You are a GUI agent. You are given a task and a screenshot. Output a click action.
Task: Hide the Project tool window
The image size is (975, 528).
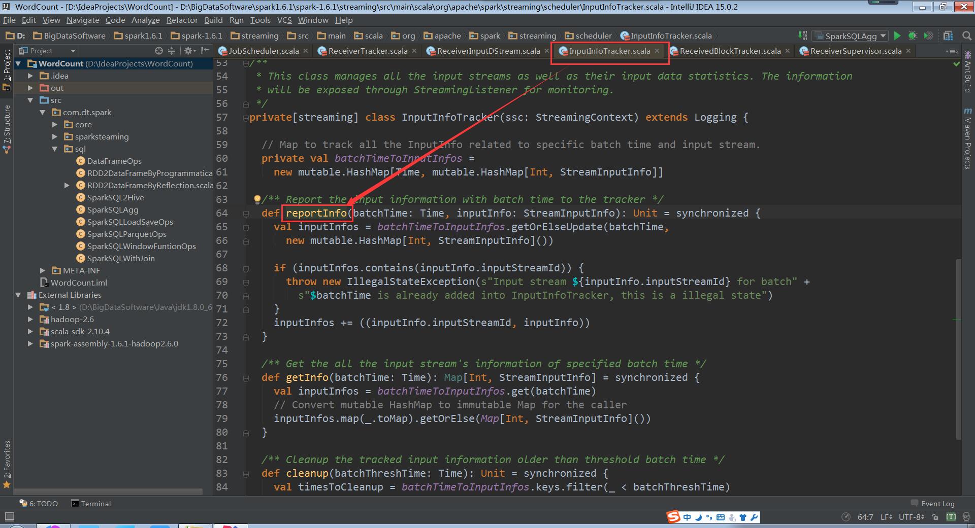pyautogui.click(x=205, y=51)
